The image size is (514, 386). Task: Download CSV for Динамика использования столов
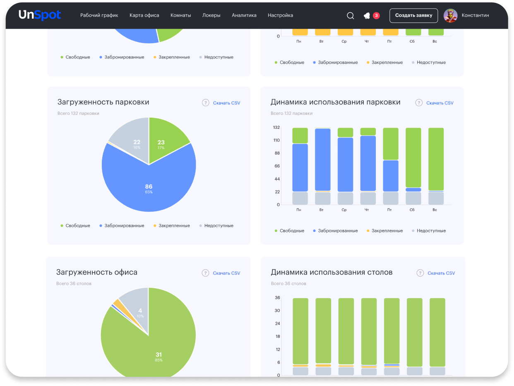[441, 273]
